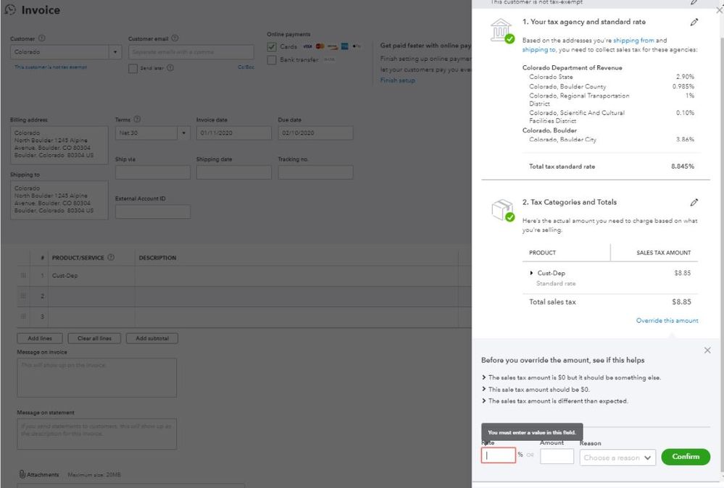Close the override help panel with X
This screenshot has height=488, width=724.
(707, 350)
